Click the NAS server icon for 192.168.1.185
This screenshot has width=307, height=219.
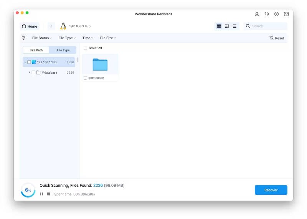tap(34, 62)
